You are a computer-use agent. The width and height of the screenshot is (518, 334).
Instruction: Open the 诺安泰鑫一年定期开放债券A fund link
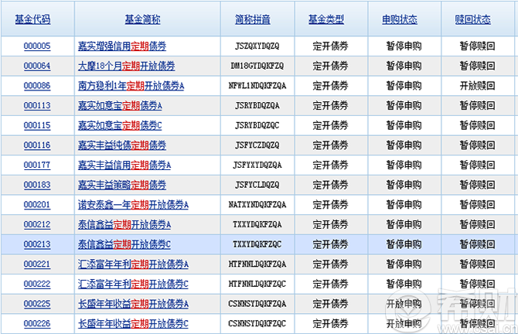click(x=133, y=204)
